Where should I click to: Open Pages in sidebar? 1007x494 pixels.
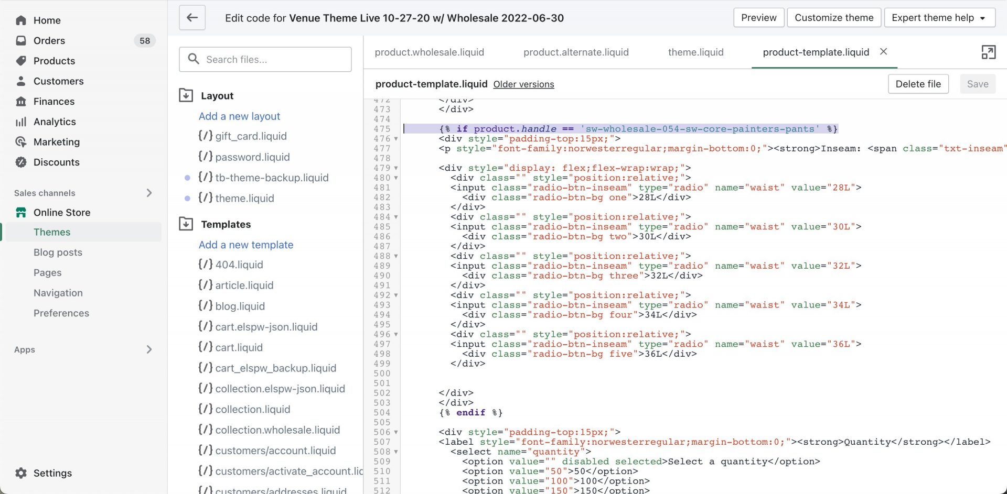[x=48, y=272]
